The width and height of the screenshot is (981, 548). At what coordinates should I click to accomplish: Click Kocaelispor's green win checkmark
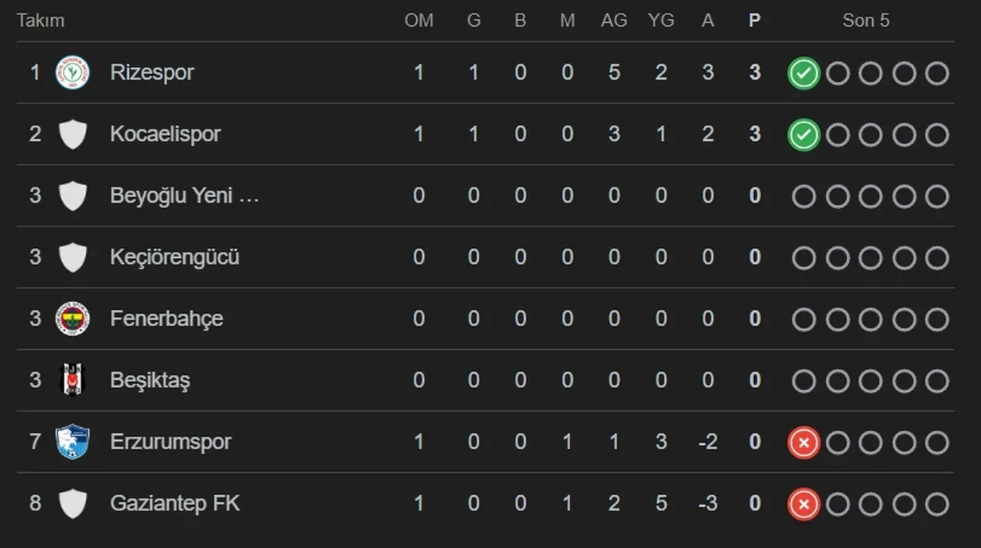tap(804, 135)
